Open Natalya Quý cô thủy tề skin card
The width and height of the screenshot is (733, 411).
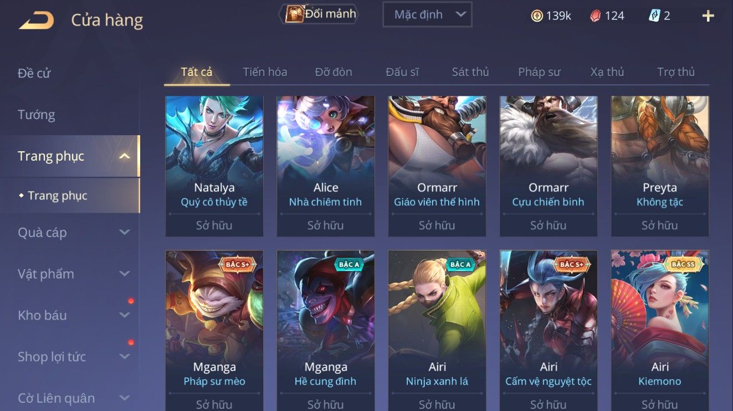tap(214, 166)
